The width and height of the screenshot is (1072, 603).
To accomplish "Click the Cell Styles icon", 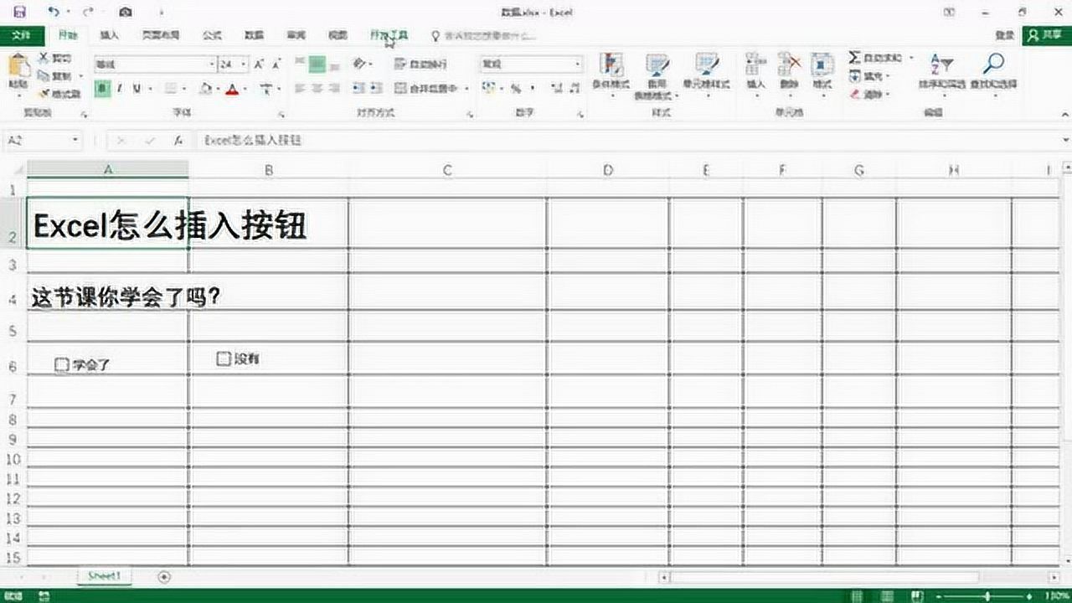I will click(x=707, y=65).
